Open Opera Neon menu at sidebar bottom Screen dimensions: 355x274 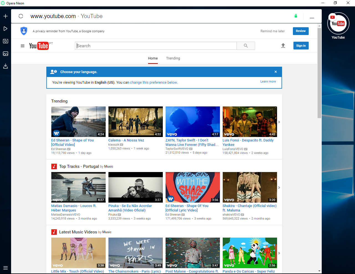click(6, 268)
